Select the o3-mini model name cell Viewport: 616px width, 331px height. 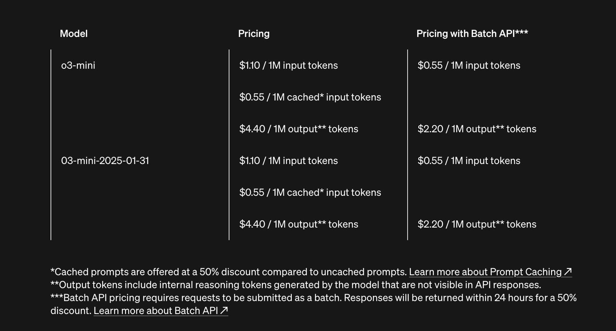point(78,65)
